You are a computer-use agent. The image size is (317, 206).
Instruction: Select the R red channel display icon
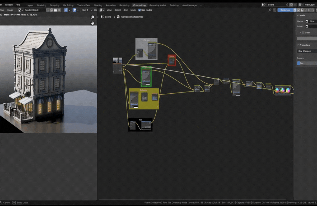(306, 10)
